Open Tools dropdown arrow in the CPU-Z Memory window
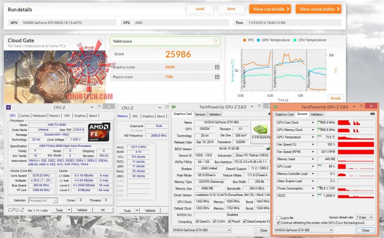Image resolution: width=384 pixels, height=238 pixels. pos(137,210)
